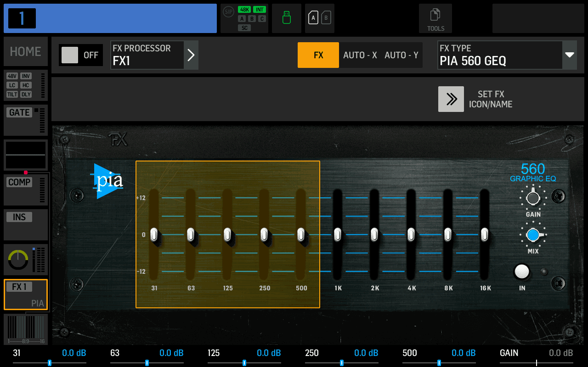Screen dimensions: 588x367
Task: Click the 500 Hz band fader
Action: [301, 234]
